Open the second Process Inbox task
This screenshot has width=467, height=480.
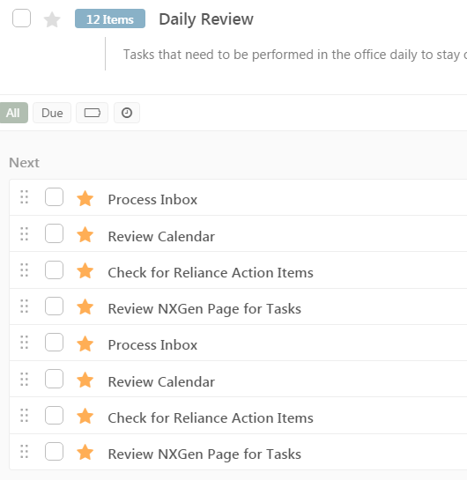(x=152, y=345)
